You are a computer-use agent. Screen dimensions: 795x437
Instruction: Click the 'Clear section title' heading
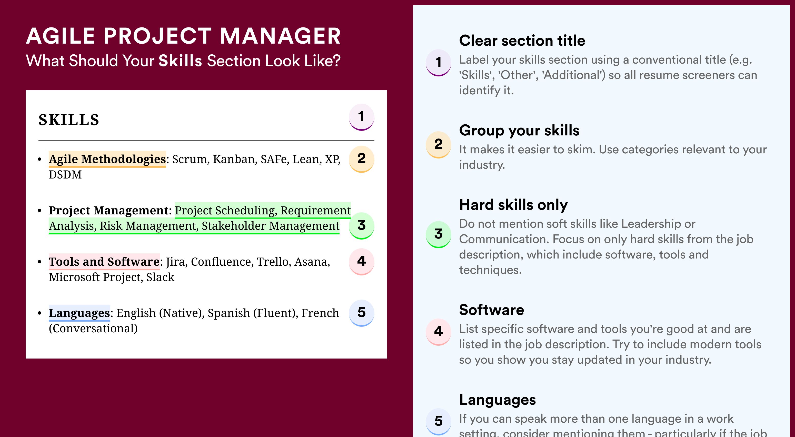[x=522, y=41]
